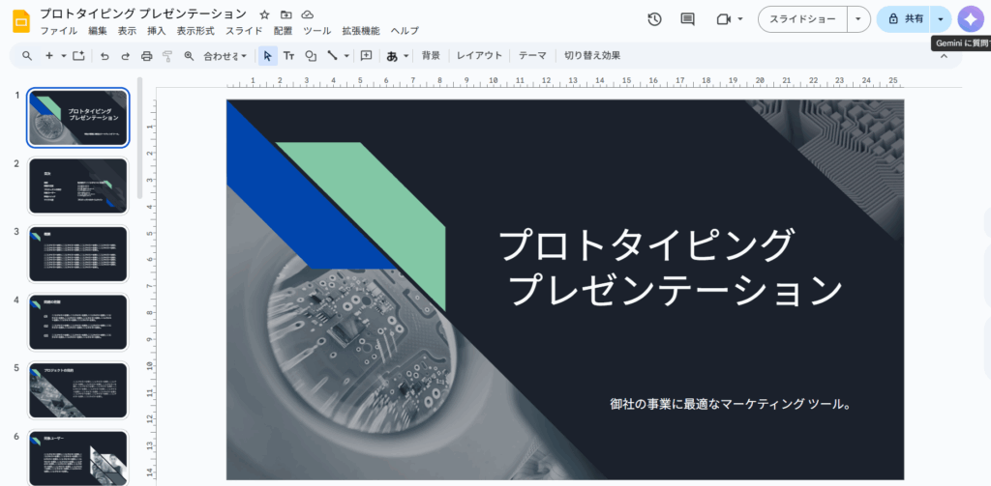Click the undo arrow icon
Viewport: 991px width, 486px height.
coord(105,56)
